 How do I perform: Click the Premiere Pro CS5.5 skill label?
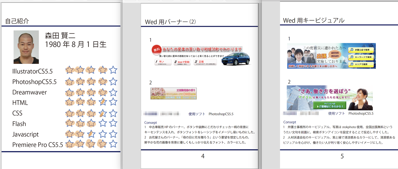(38, 145)
